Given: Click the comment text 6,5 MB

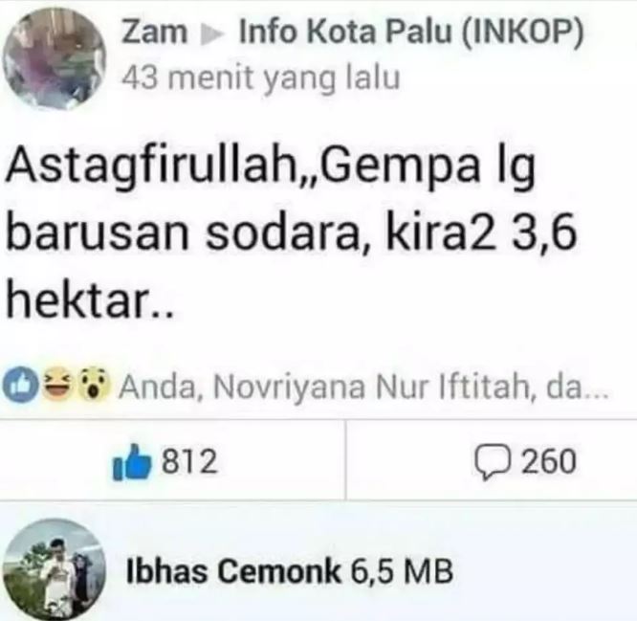Looking at the screenshot, I should pos(402,570).
